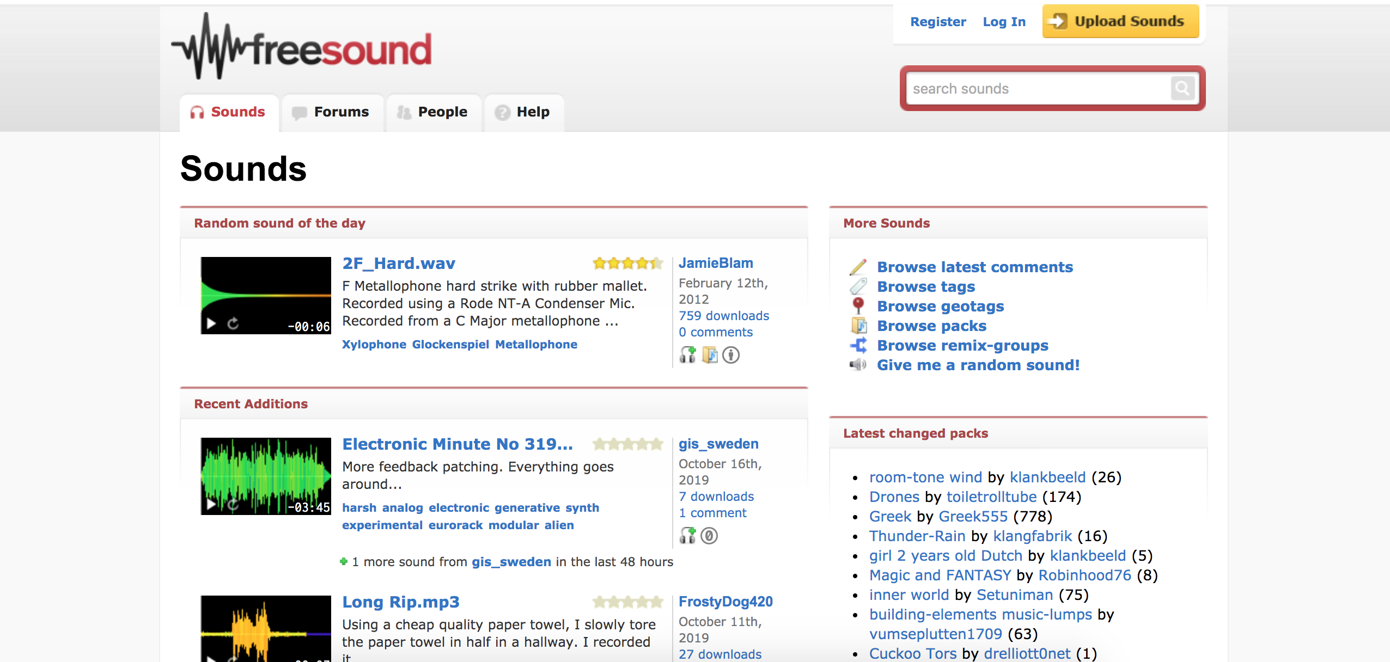Click pencil icon beside Browse latest comments

858,267
